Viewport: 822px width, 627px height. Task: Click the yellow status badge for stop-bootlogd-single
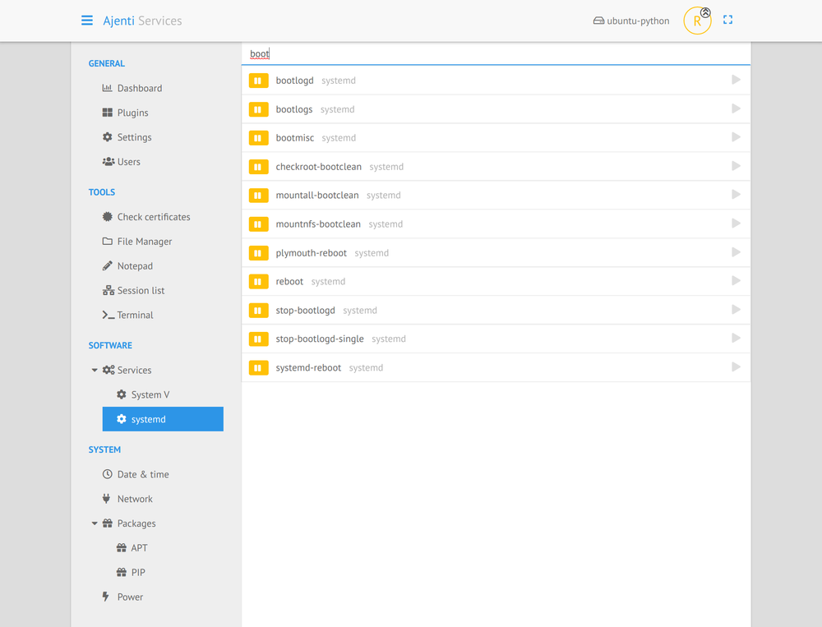pyautogui.click(x=258, y=339)
